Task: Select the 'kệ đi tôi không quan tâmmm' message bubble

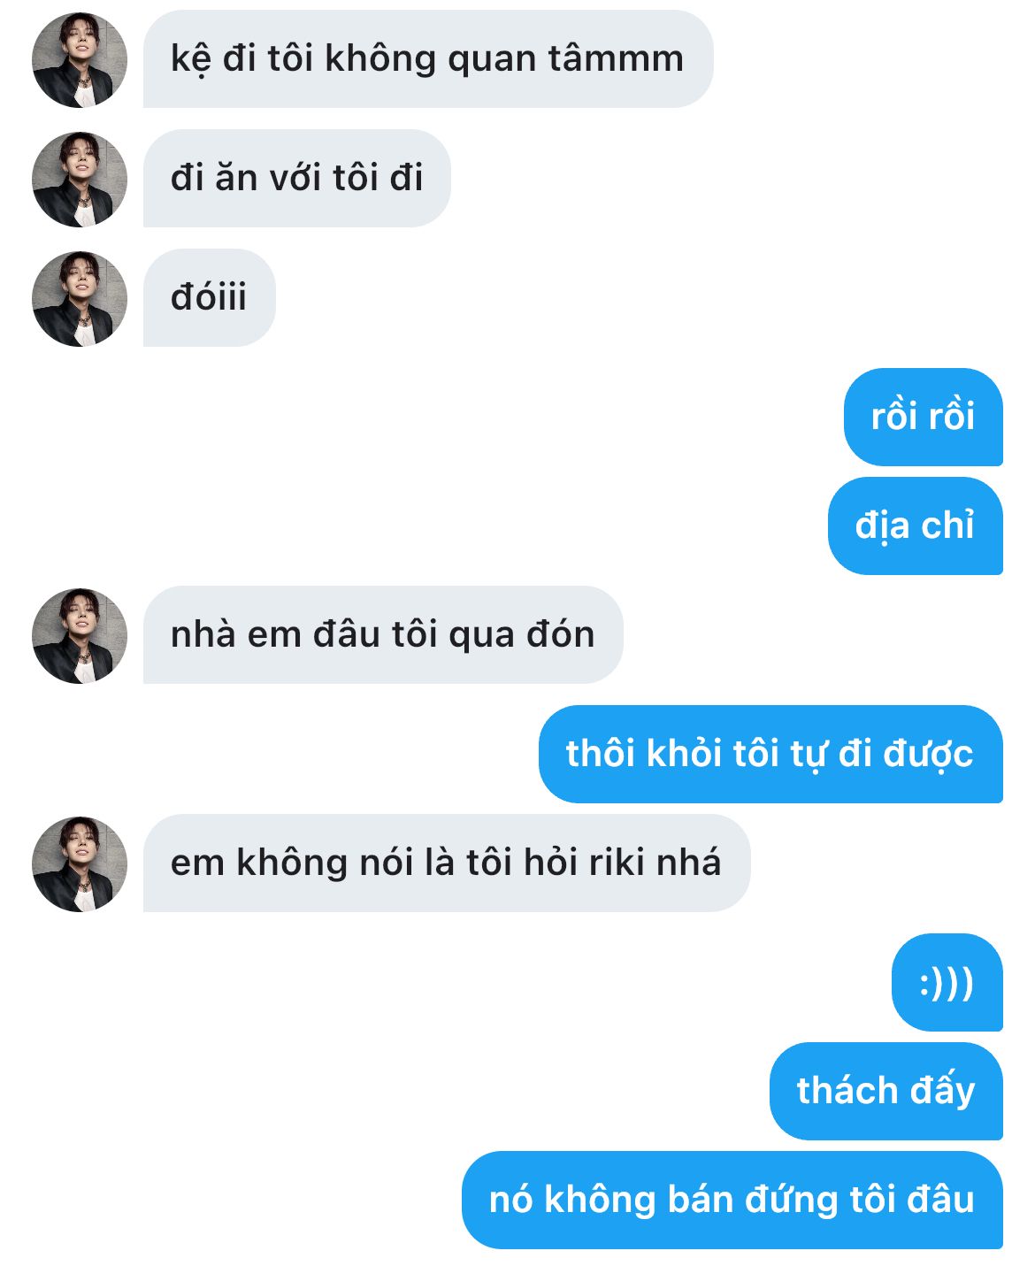Action: click(427, 59)
